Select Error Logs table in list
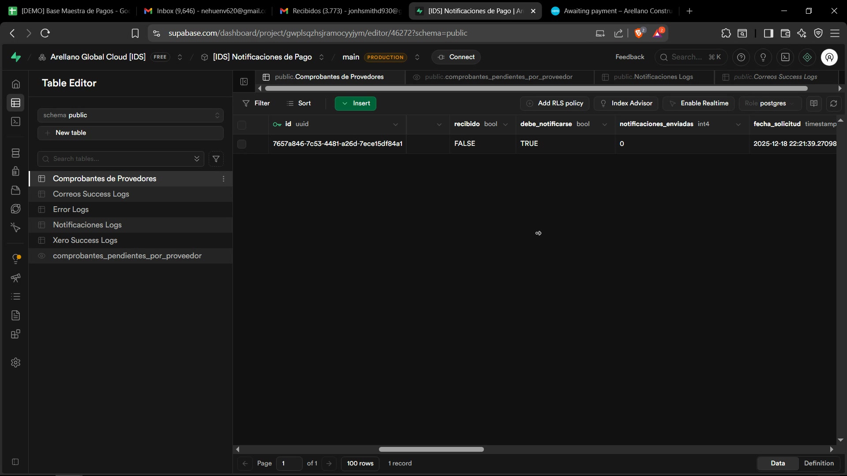This screenshot has height=476, width=847. click(71, 209)
